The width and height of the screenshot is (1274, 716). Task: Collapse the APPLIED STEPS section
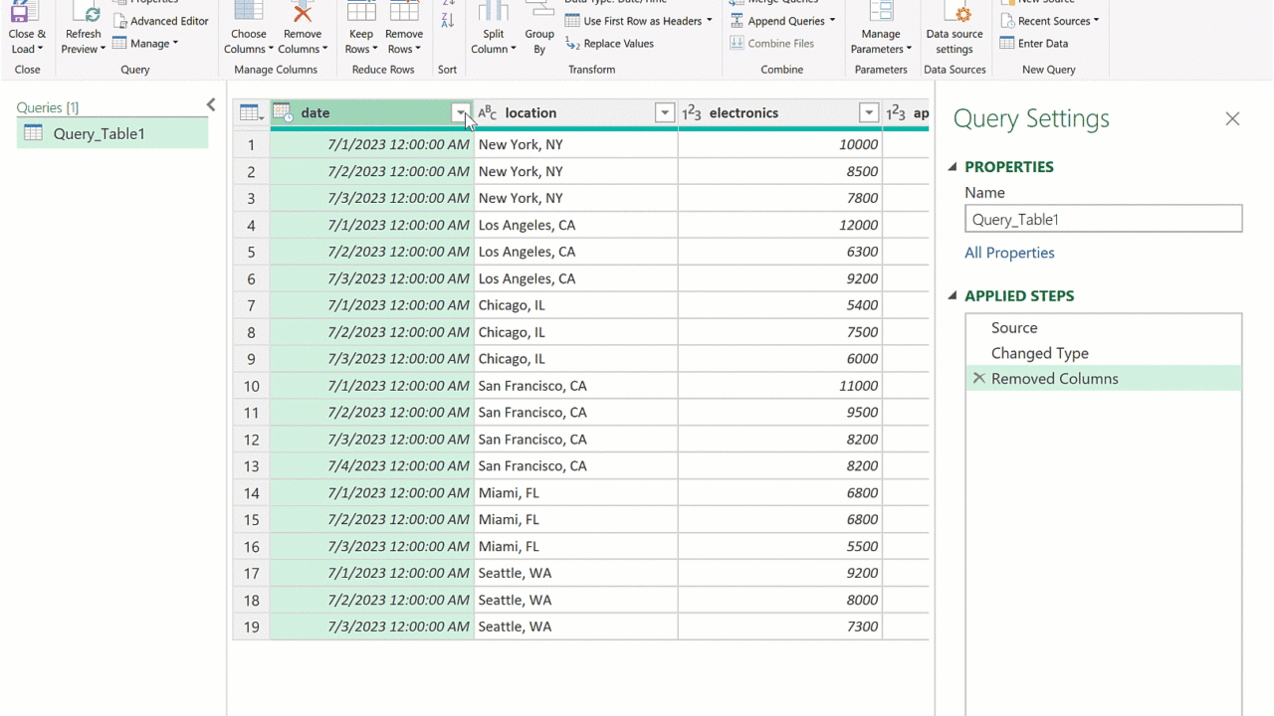tap(953, 296)
